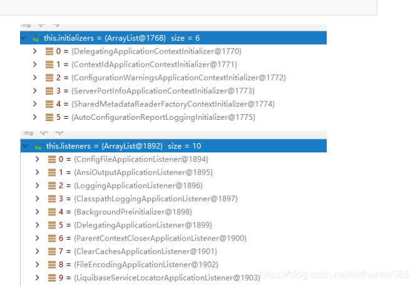Click the element icon of SharedMetadataReaderFactoryContextInitializer@1774
Viewport: 415px width, 286px height.
click(49, 104)
